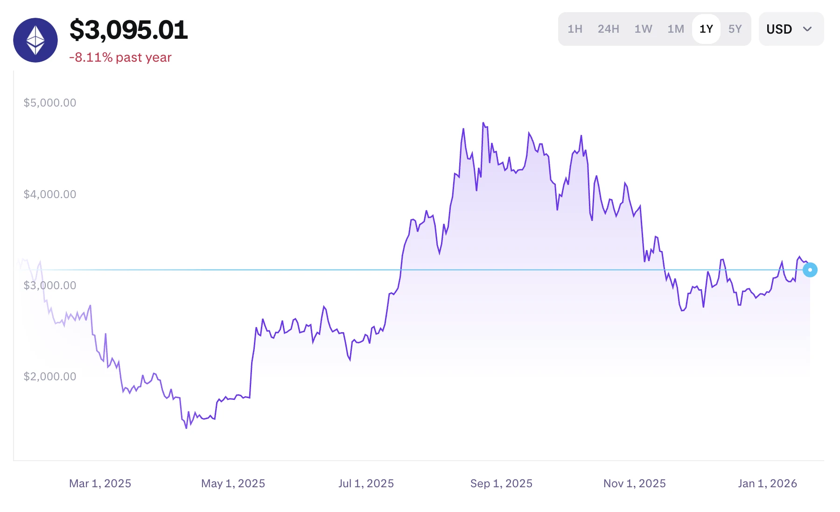Click the $2,000.00 axis label
Screen dimensions: 840x512
click(x=50, y=377)
